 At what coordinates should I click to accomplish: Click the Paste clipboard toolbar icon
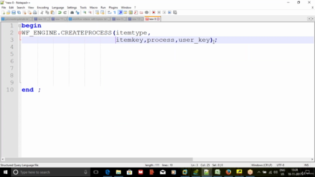pyautogui.click(x=53, y=12)
